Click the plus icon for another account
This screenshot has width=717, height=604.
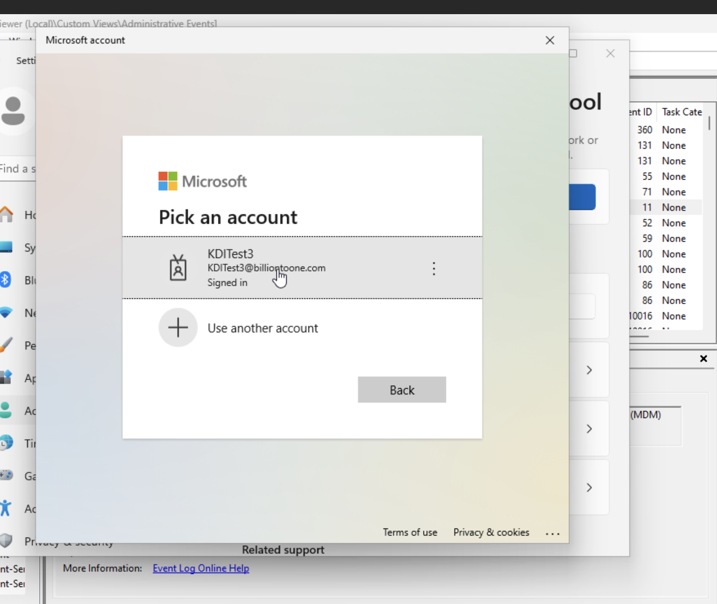coord(178,328)
